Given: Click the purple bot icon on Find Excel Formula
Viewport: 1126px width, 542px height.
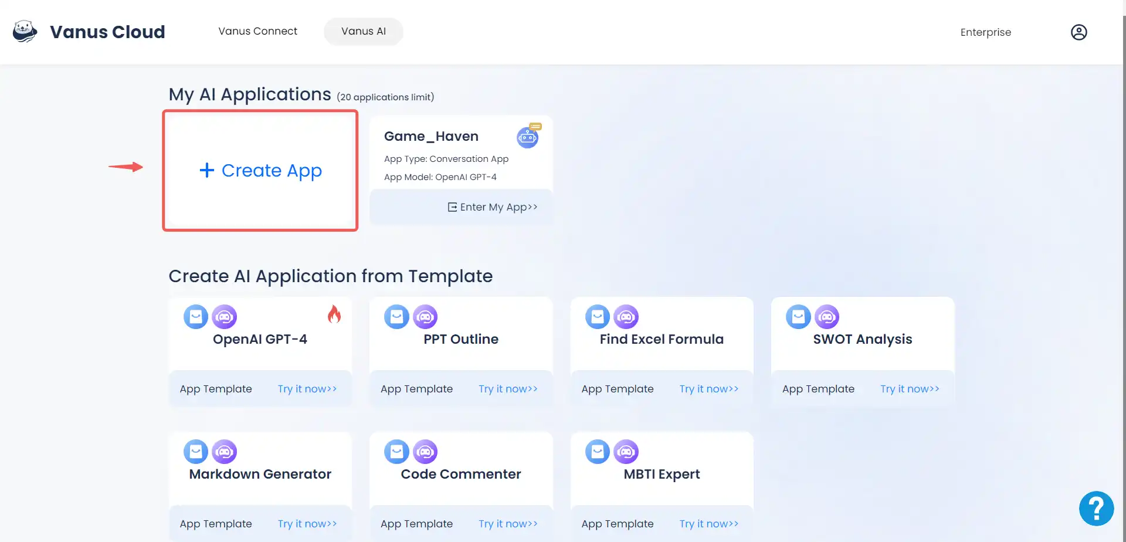Looking at the screenshot, I should pos(626,317).
